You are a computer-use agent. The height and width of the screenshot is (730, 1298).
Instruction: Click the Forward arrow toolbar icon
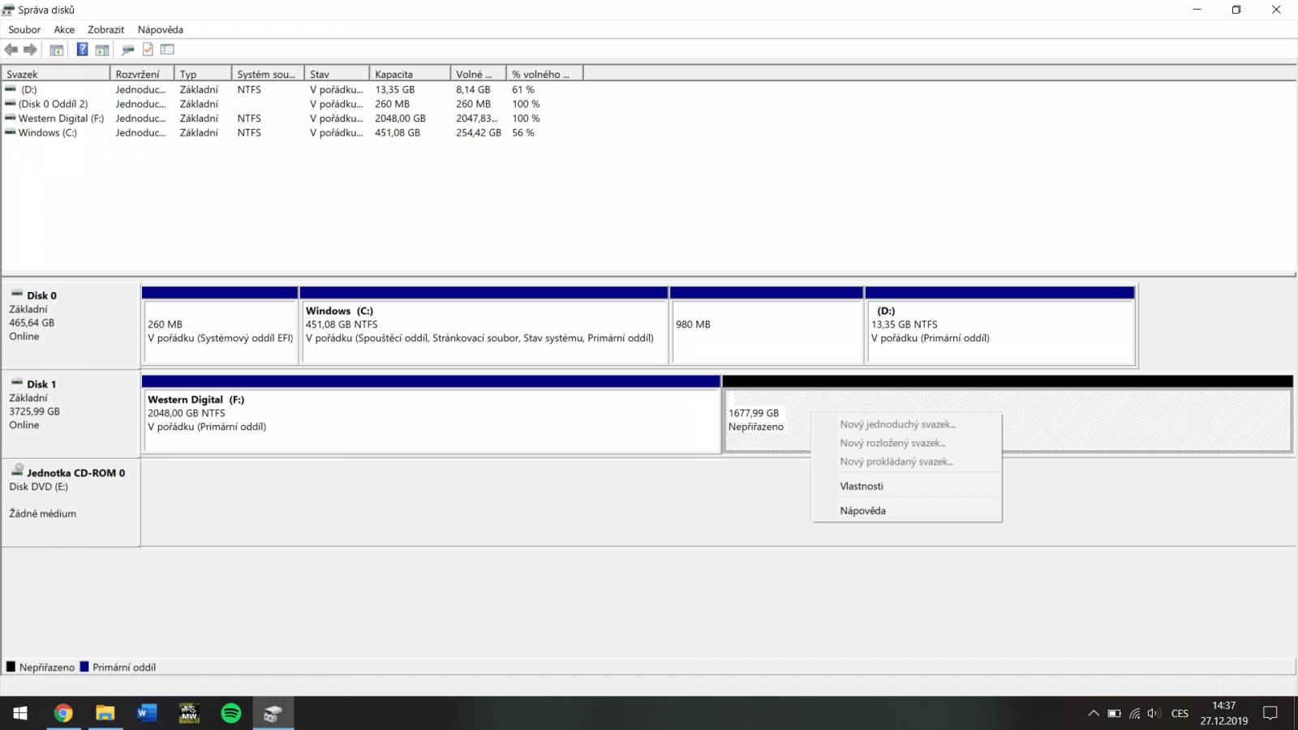coord(31,49)
